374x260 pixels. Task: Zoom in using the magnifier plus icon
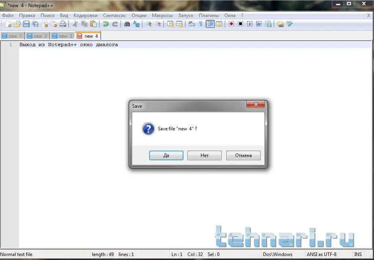149,24
